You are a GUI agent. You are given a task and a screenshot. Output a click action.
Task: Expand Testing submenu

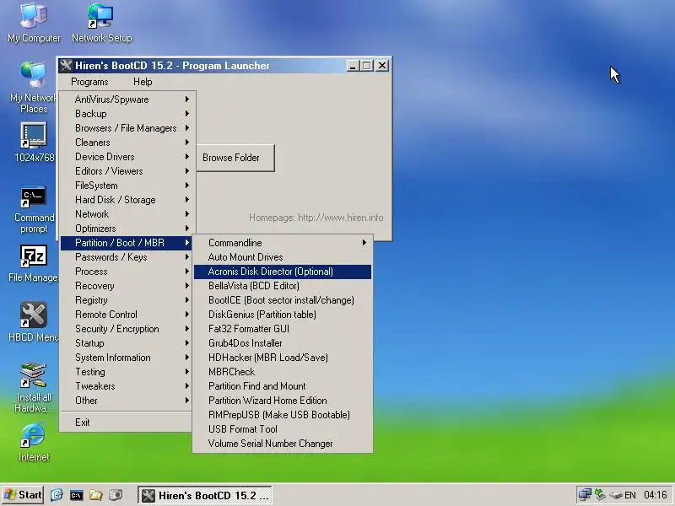pyautogui.click(x=126, y=372)
